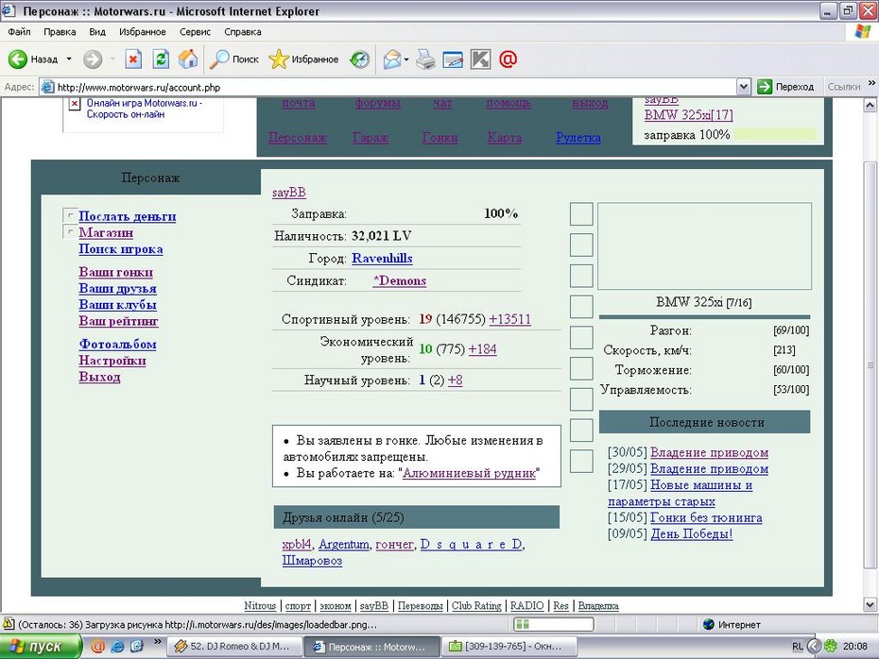The image size is (879, 659).
Task: Open the День Победы! news link
Action: pos(692,533)
